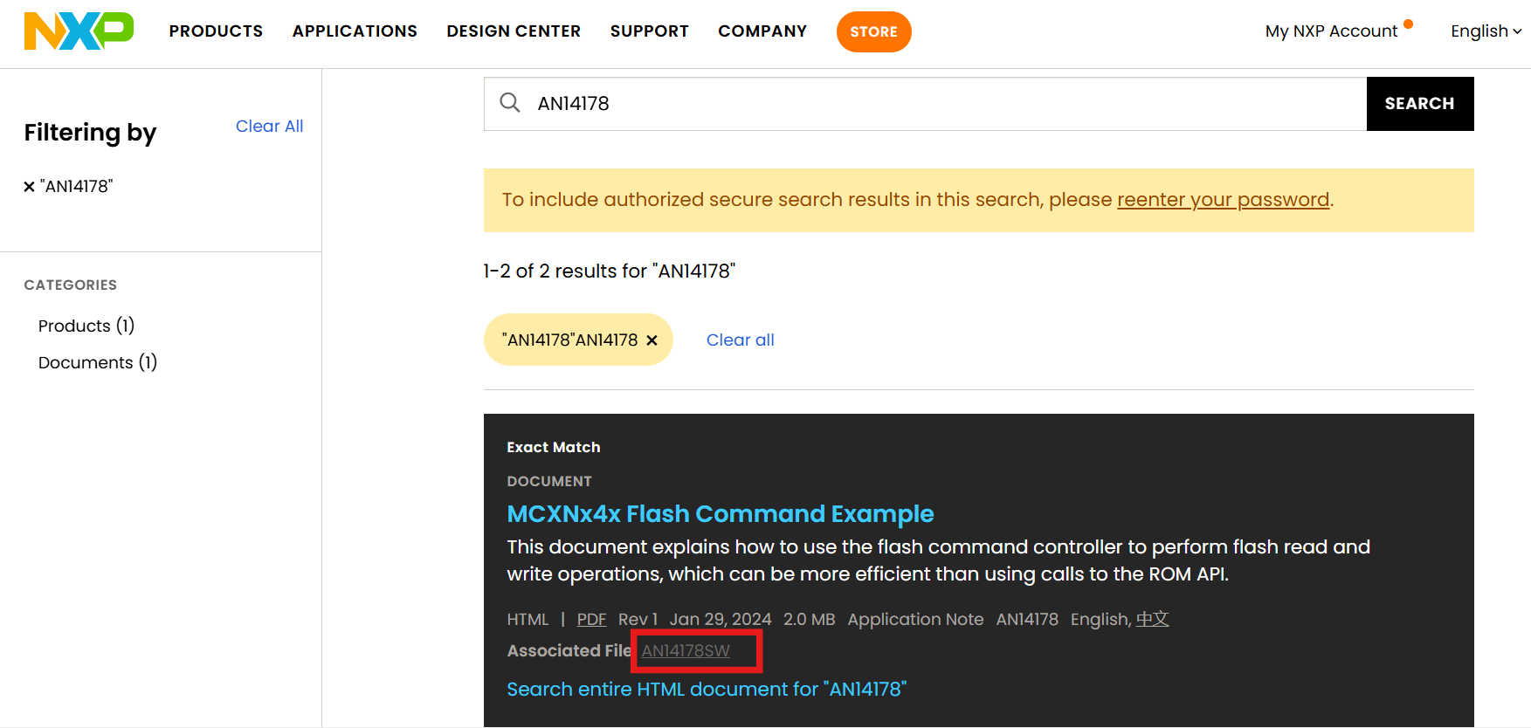The image size is (1531, 728).
Task: Select the Documents category filter
Action: (97, 361)
